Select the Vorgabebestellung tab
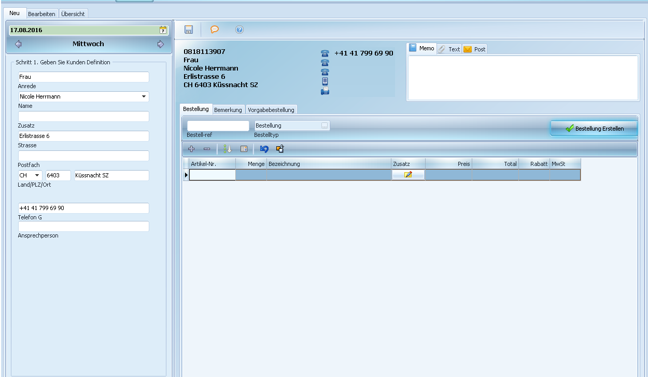 pos(271,110)
